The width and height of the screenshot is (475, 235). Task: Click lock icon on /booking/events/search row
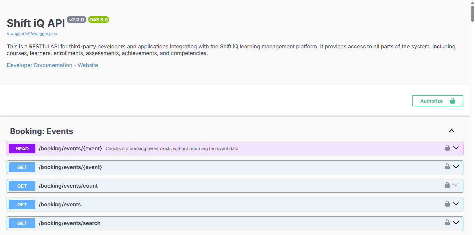tap(447, 222)
